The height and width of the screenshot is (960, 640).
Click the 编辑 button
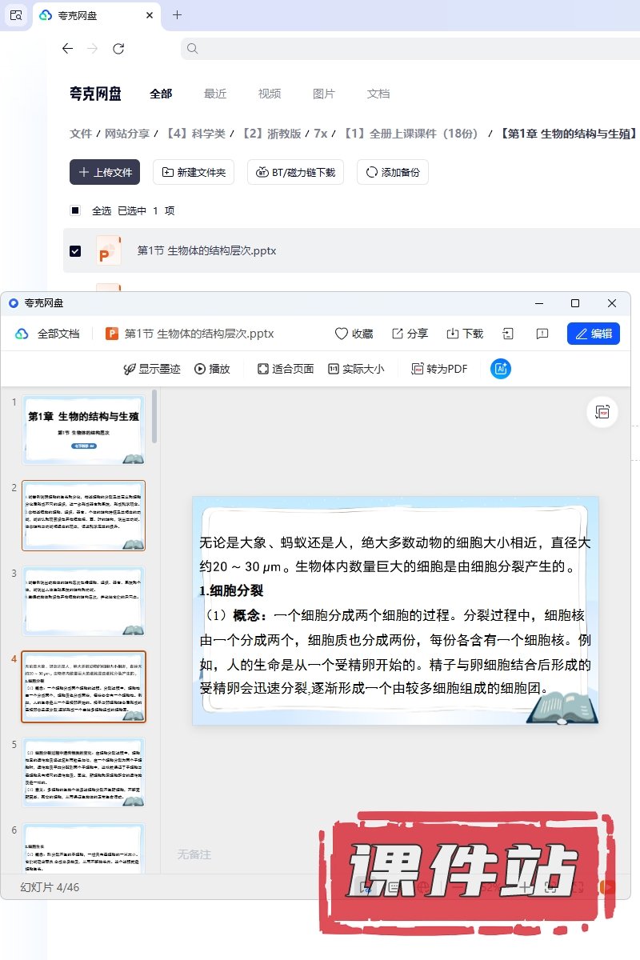[593, 334]
